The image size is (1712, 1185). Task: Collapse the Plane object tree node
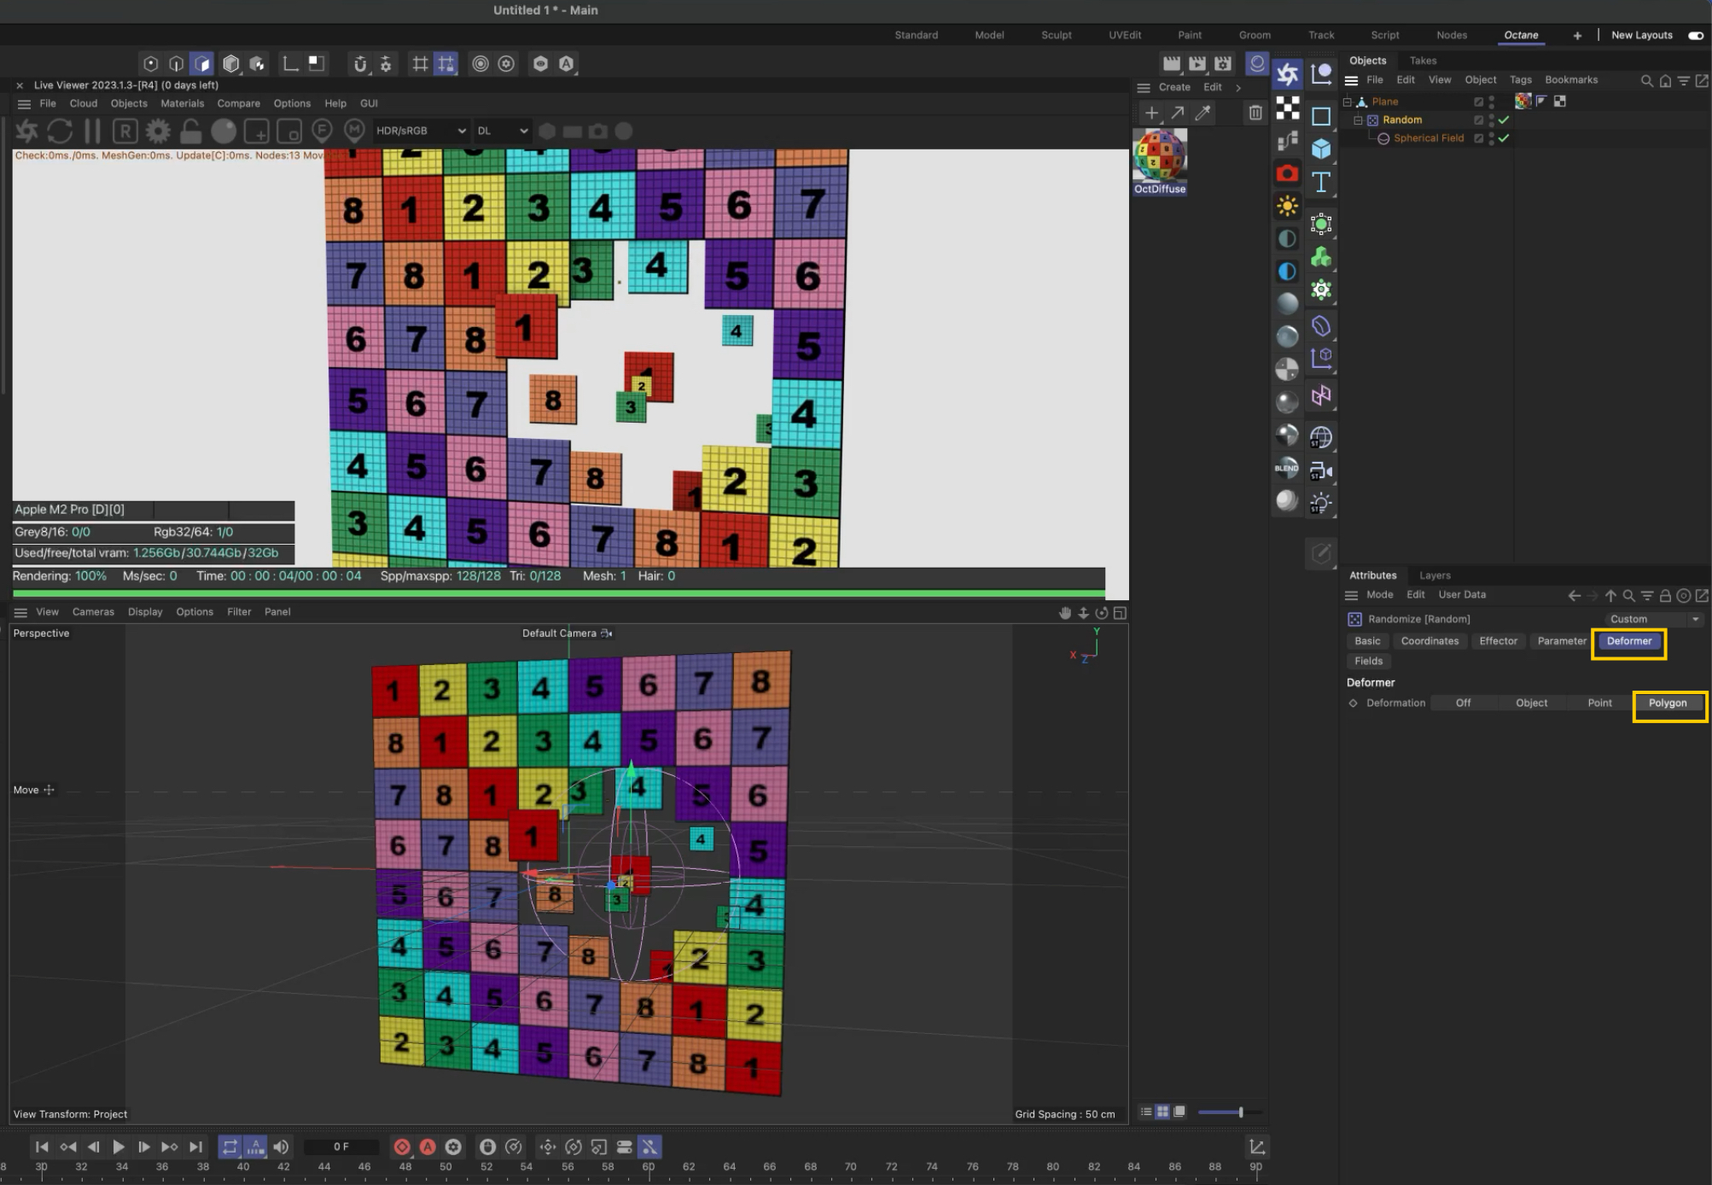tap(1348, 102)
